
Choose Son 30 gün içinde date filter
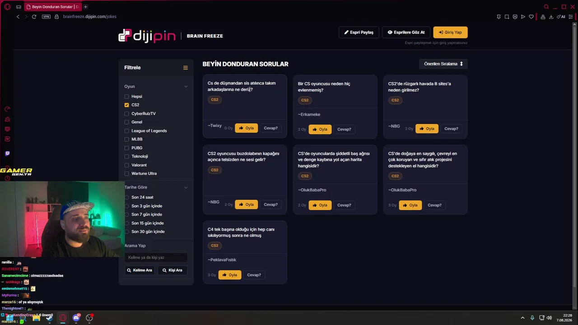[127, 232]
